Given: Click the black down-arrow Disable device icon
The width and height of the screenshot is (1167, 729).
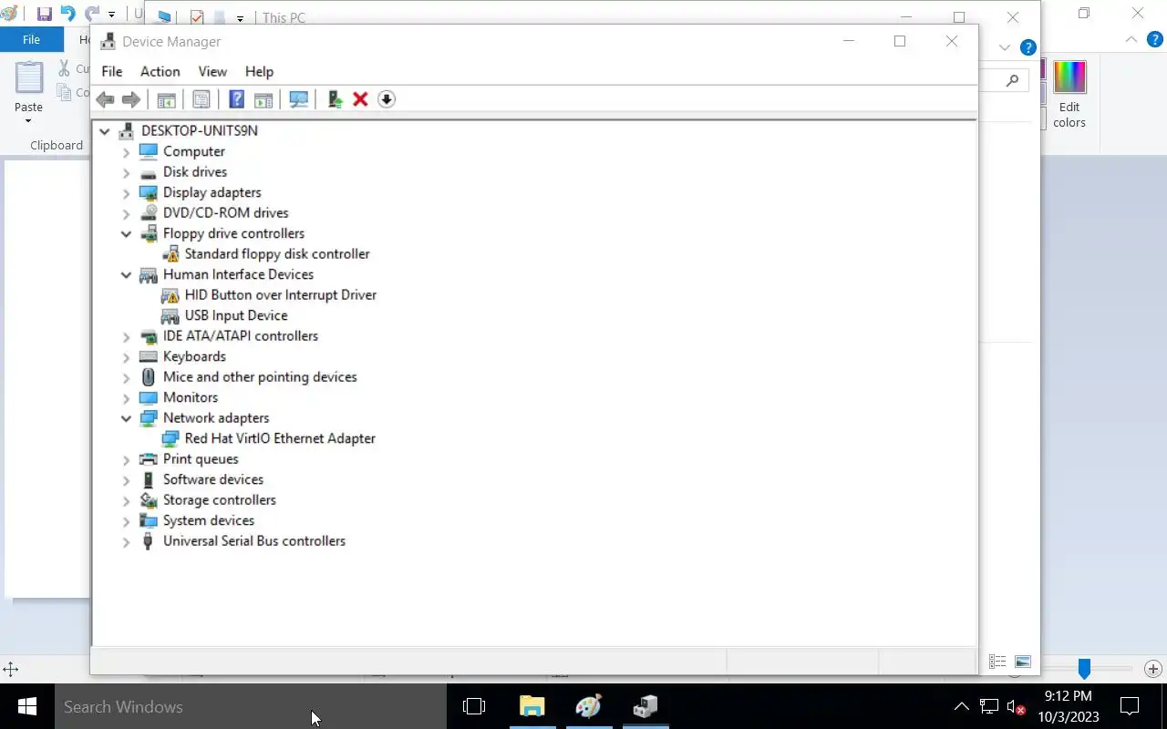Looking at the screenshot, I should coord(387,99).
